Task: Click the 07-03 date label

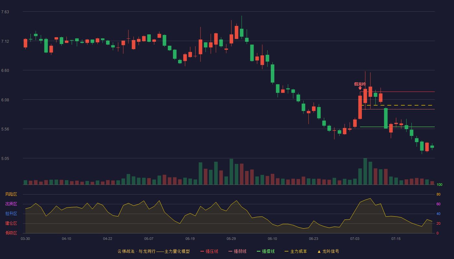Action: 355,239
